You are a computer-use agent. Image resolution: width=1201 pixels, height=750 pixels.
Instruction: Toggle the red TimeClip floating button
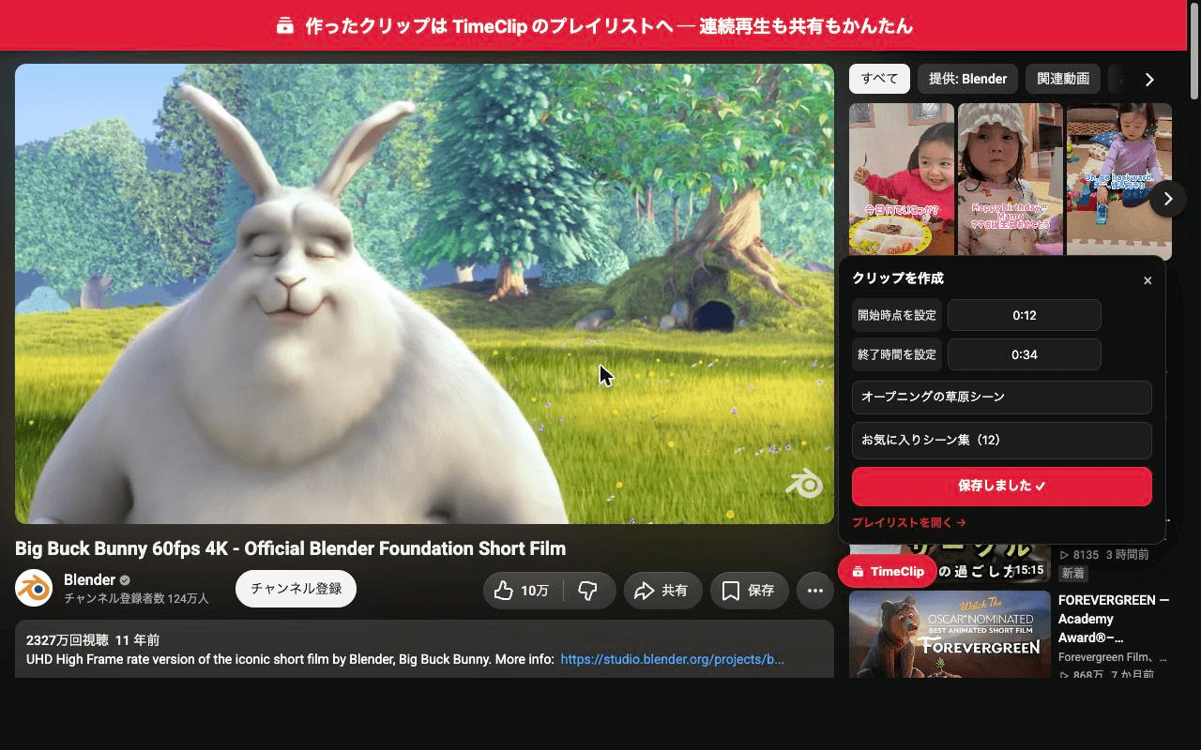coord(887,571)
